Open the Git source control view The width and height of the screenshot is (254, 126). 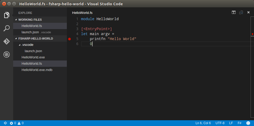(x=7, y=41)
